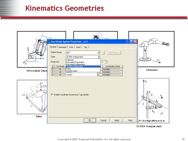The width and height of the screenshot is (188, 141).
Task: Click the dialog title bar app icon
Action: 49,42
